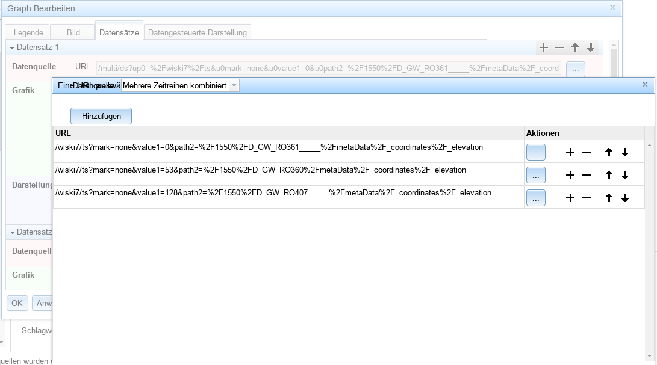
Task: Move the RO360 URL row up
Action: click(x=609, y=176)
